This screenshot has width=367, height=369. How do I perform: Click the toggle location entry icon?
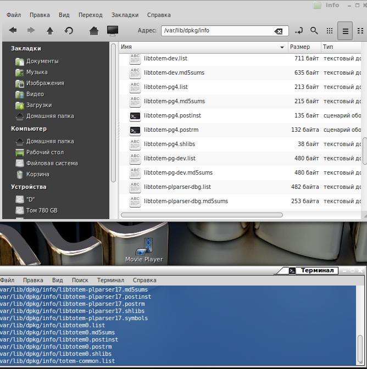[299, 31]
